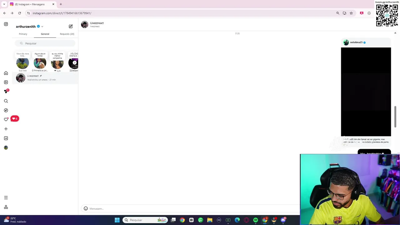Switch to the Primary inbox tab

click(23, 34)
